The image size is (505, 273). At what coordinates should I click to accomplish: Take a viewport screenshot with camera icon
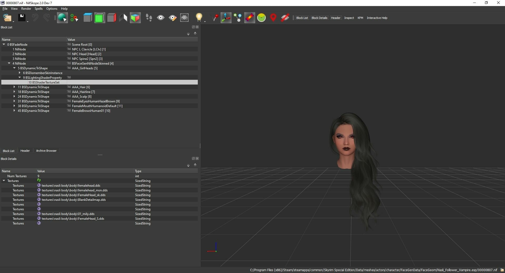(x=184, y=18)
